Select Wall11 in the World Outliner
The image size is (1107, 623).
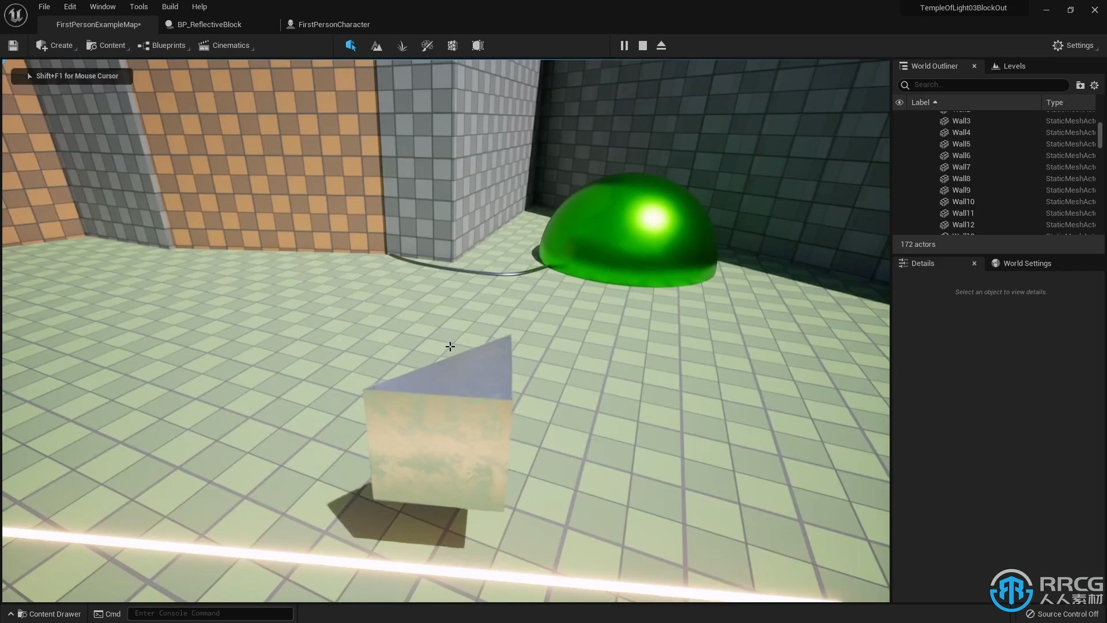994,213
